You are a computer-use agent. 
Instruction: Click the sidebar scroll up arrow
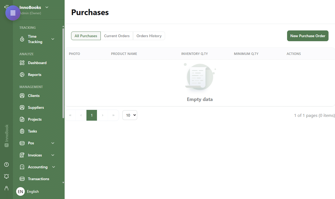[63, 26]
